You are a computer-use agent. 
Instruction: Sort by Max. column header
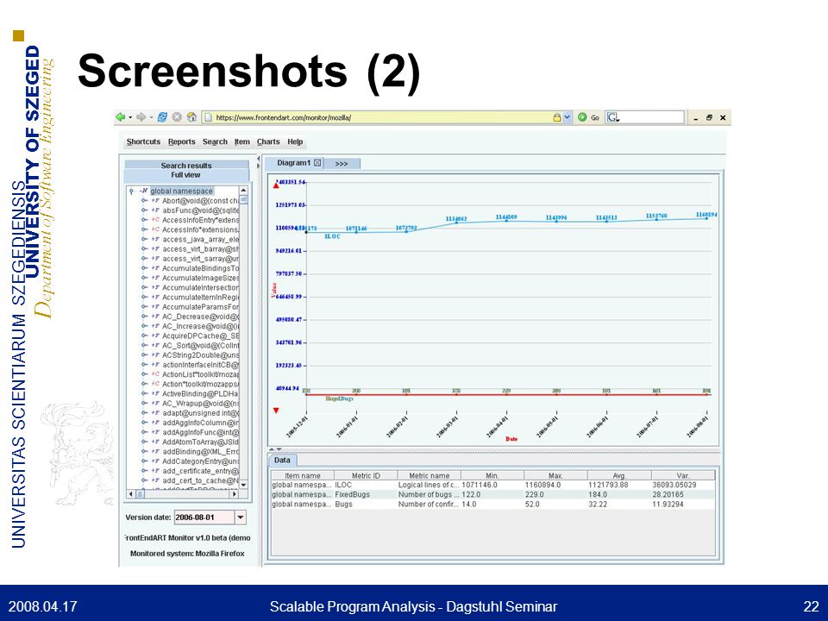click(x=555, y=475)
